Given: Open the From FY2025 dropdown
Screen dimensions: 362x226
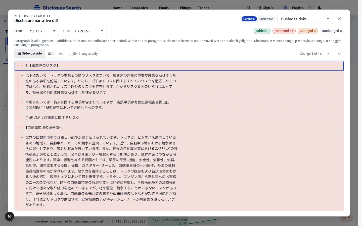Looking at the screenshot, I should [x=41, y=31].
